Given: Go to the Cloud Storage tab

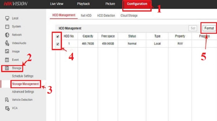Looking at the screenshot, I should tap(129, 16).
